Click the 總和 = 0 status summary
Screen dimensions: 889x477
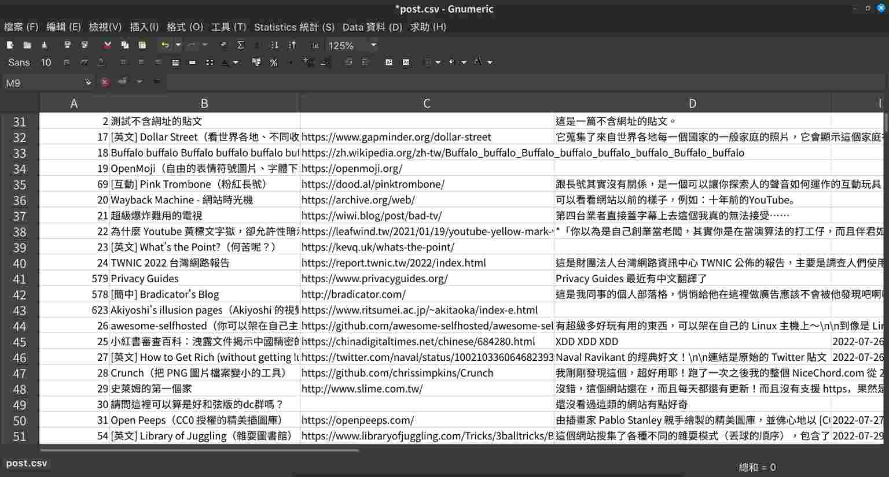757,467
